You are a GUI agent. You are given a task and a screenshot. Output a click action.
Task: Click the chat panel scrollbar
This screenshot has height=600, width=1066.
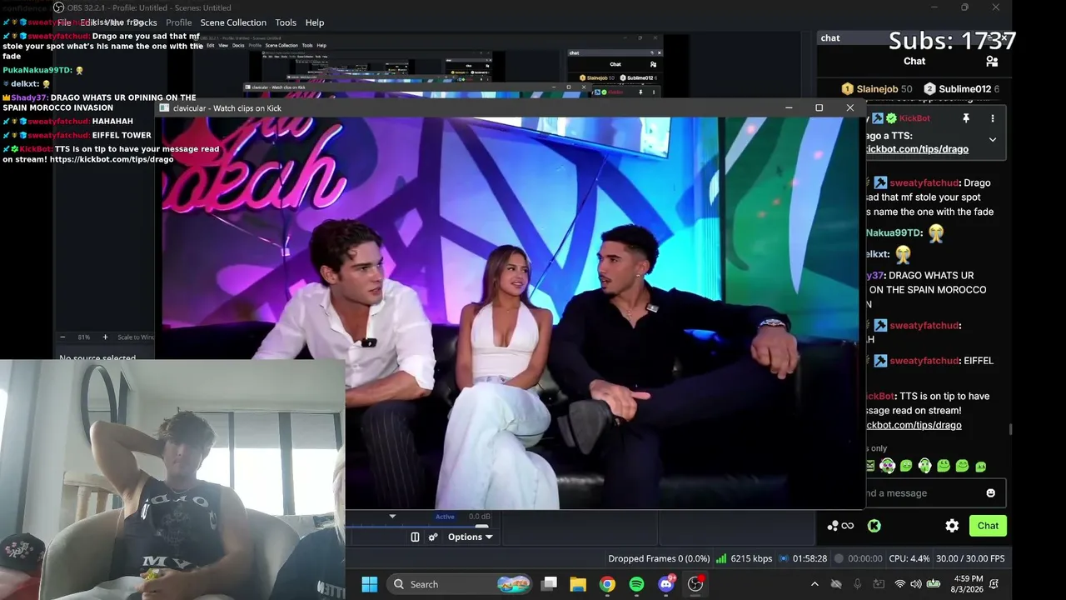tap(1010, 429)
